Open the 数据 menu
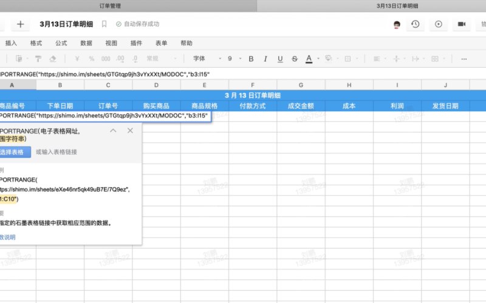The width and height of the screenshot is (486, 303). point(86,43)
